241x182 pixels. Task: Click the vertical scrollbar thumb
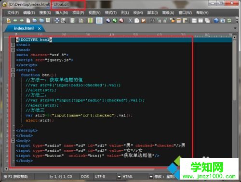pos(235,70)
